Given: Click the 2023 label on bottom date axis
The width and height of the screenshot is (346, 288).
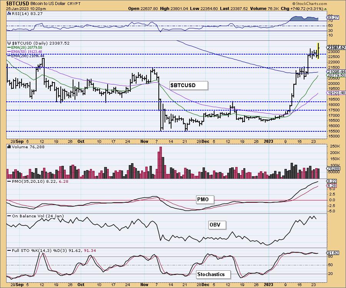Looking at the screenshot, I should point(269,285).
